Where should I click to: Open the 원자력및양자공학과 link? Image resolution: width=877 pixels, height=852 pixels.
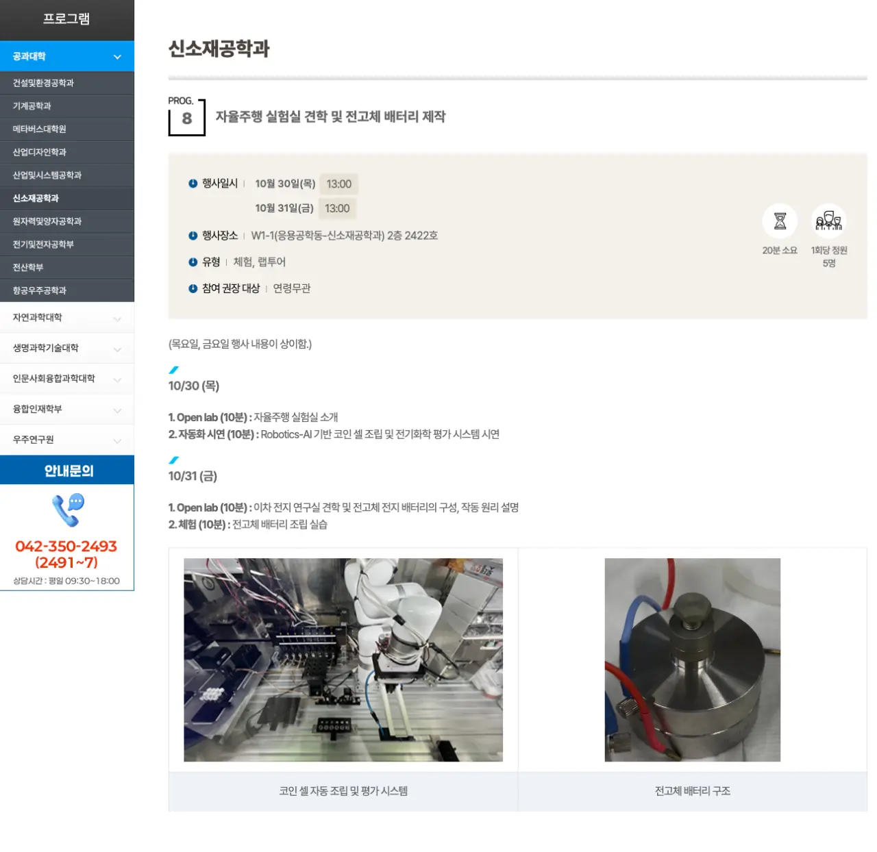(47, 221)
